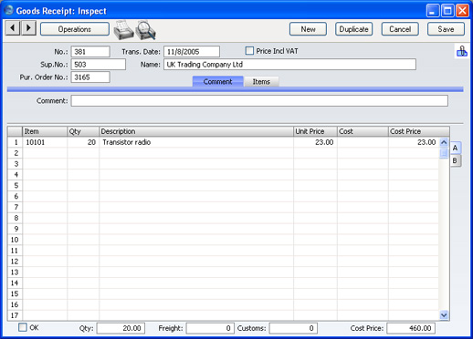Screen dimensions: 473x339
Task: Switch to the Comment tab
Action: click(x=217, y=82)
